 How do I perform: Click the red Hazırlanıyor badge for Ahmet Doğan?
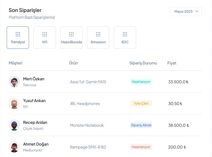(x=141, y=147)
